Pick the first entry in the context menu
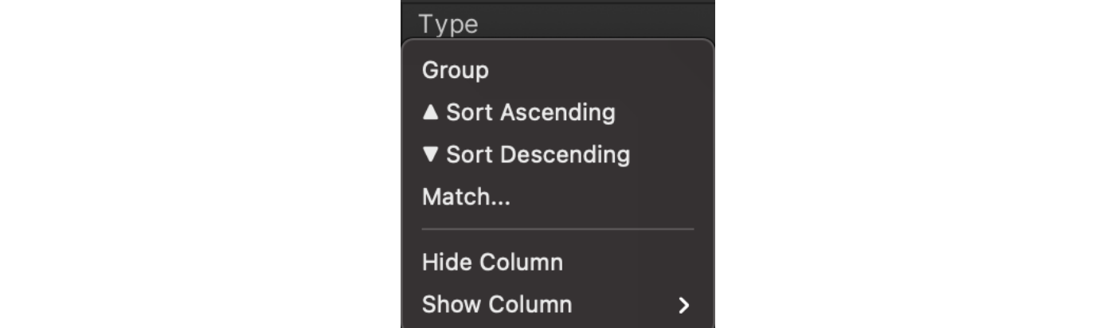1115x328 pixels. 455,71
